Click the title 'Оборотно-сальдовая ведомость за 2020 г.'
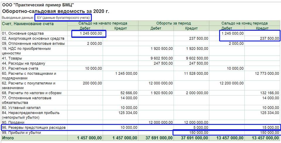This screenshot has height=143, width=281. (x=56, y=11)
